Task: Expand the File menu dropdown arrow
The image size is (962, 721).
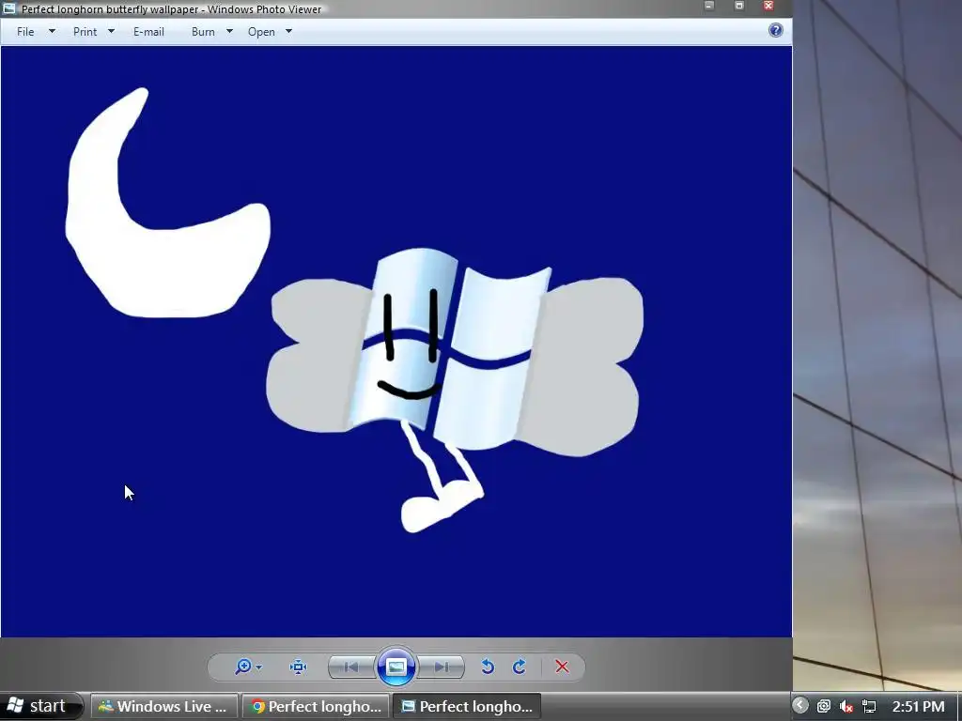Action: 53,31
